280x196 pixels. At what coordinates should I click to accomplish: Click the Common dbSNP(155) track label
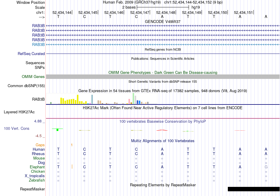[26, 86]
